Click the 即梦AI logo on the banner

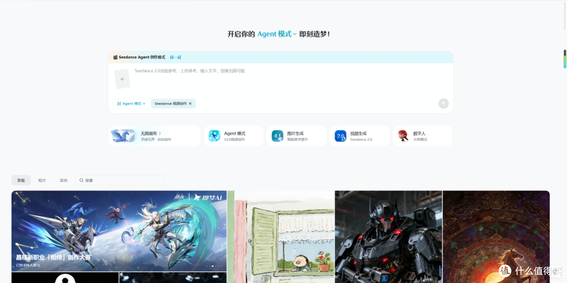pos(209,197)
